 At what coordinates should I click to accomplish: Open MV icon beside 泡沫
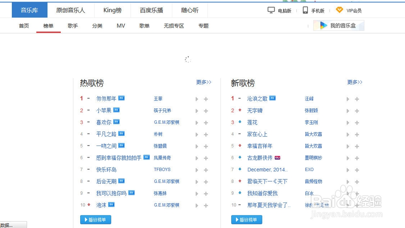pyautogui.click(x=111, y=205)
